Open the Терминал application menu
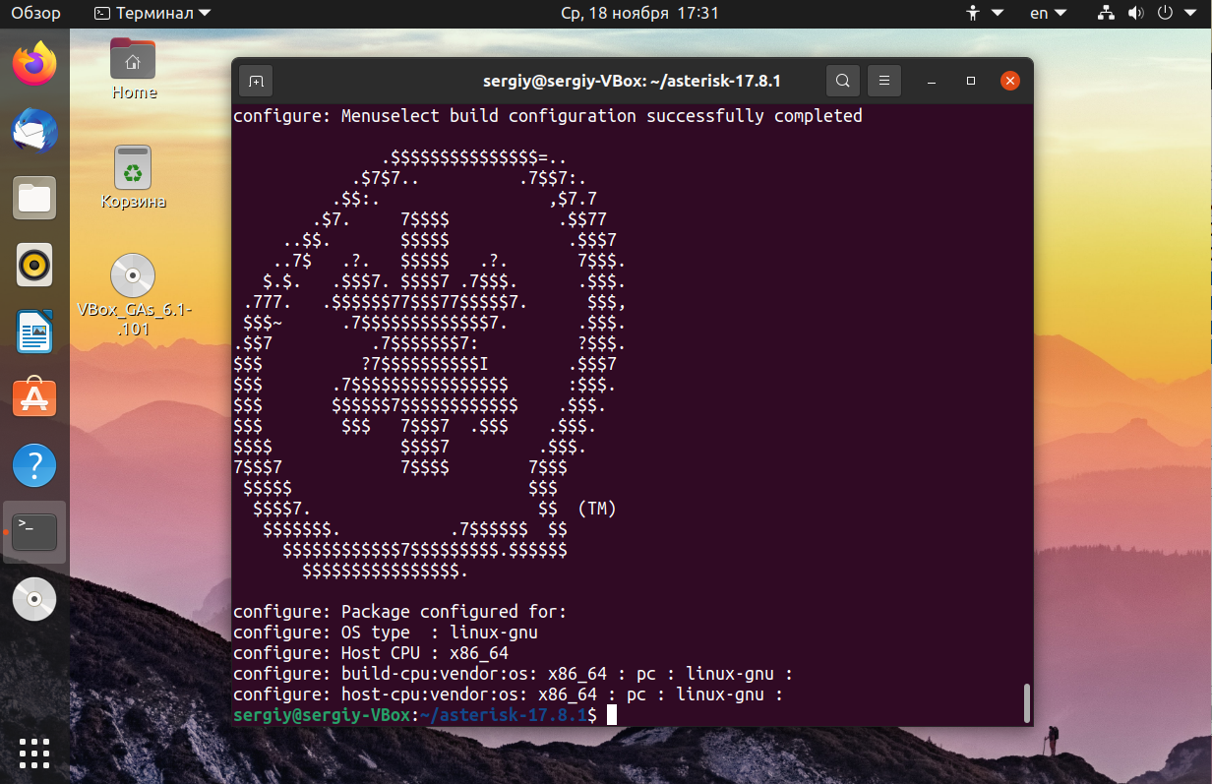The width and height of the screenshot is (1212, 784). coord(152,14)
